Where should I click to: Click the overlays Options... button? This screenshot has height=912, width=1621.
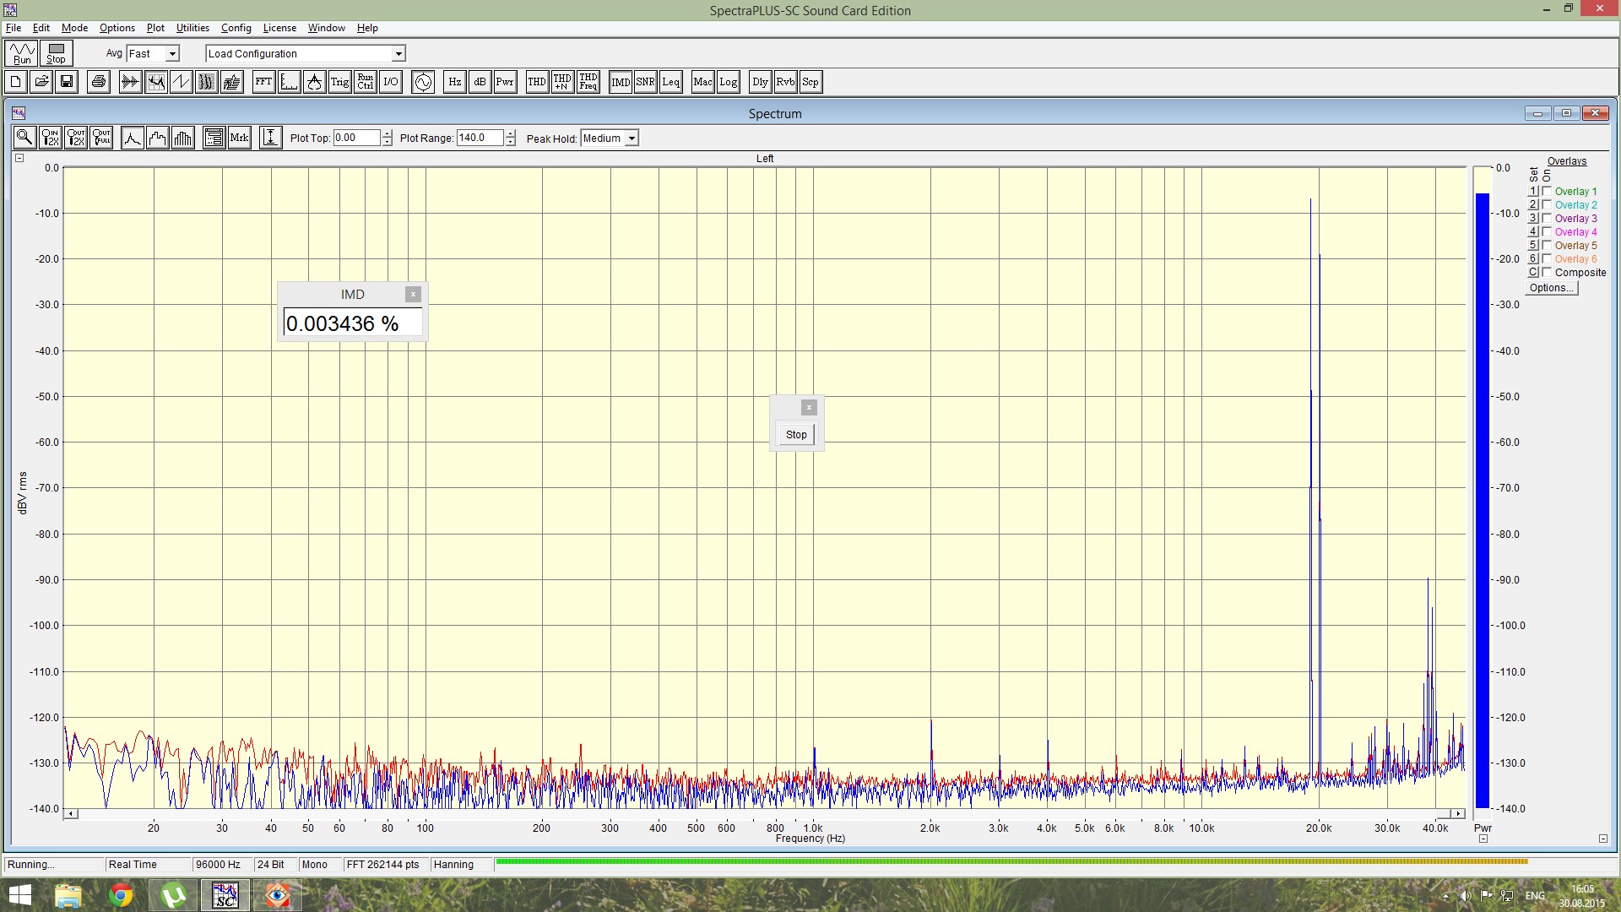[x=1552, y=288]
